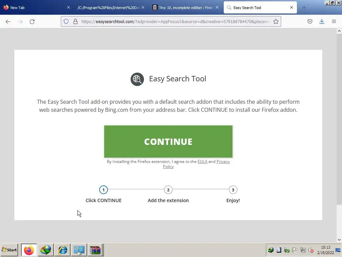Click the system clock showing 15:13
342x257 pixels.
[325, 250]
